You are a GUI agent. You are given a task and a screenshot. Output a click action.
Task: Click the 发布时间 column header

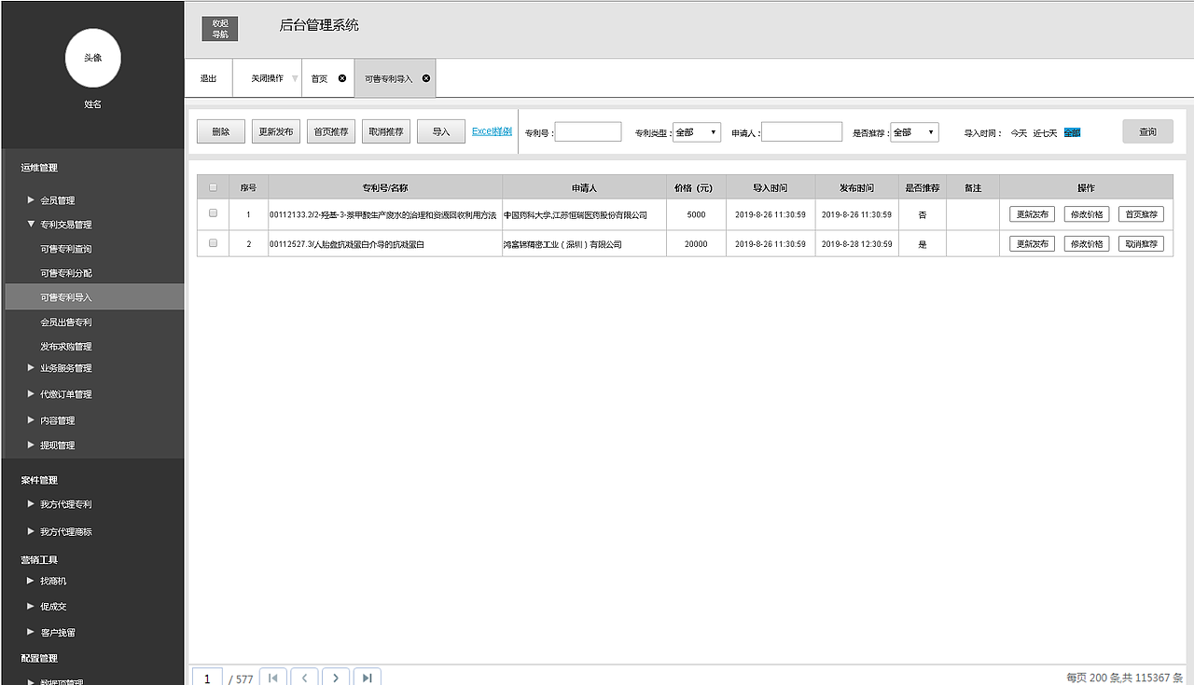click(857, 187)
